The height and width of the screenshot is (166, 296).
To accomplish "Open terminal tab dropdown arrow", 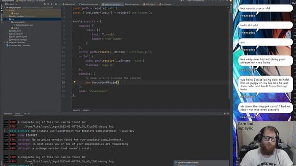I will point(29,114).
